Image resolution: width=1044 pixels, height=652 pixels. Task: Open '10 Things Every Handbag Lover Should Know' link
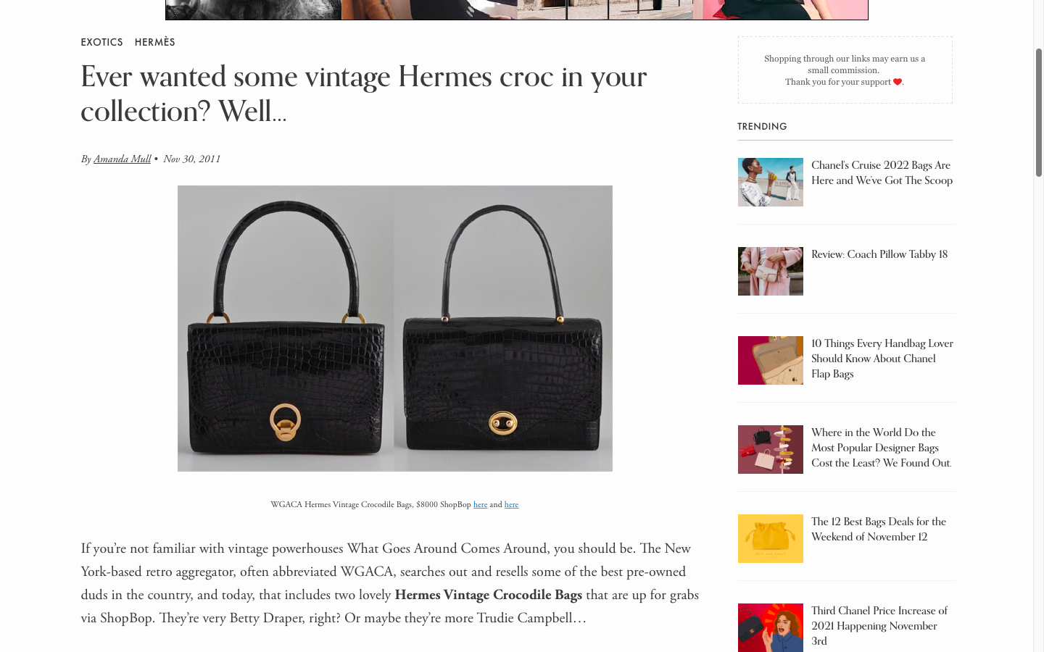click(x=882, y=359)
